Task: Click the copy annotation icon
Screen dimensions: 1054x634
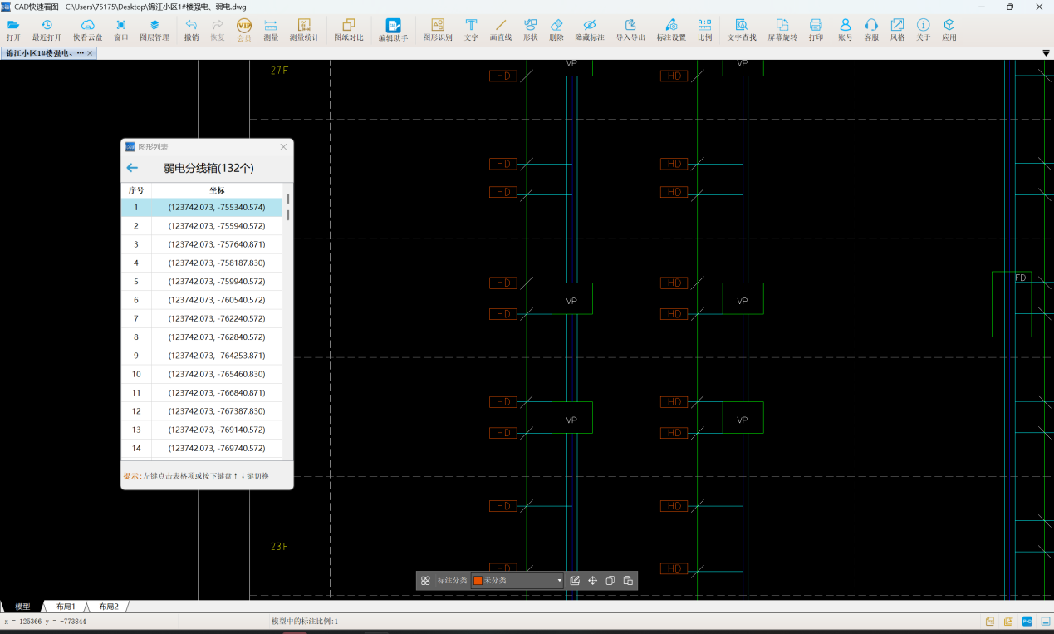Action: [610, 580]
